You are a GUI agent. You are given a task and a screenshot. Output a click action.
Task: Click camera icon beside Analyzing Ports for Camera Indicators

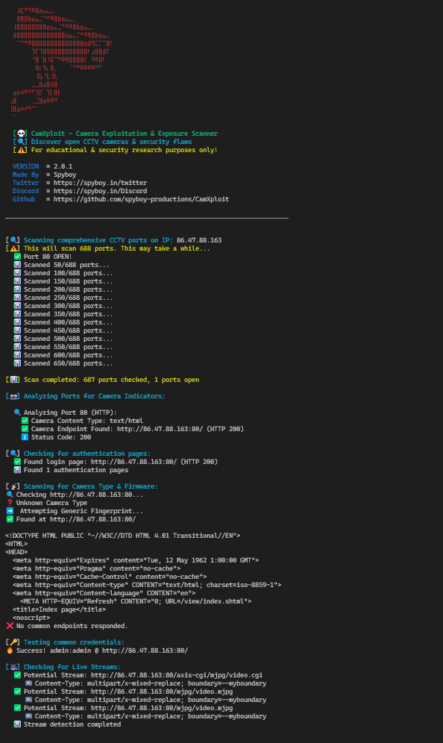(13, 396)
